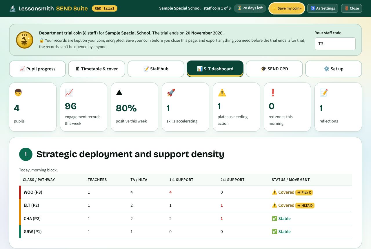Click the warning icon in ELT (P2) row
This screenshot has width=371, height=249.
(x=274, y=205)
